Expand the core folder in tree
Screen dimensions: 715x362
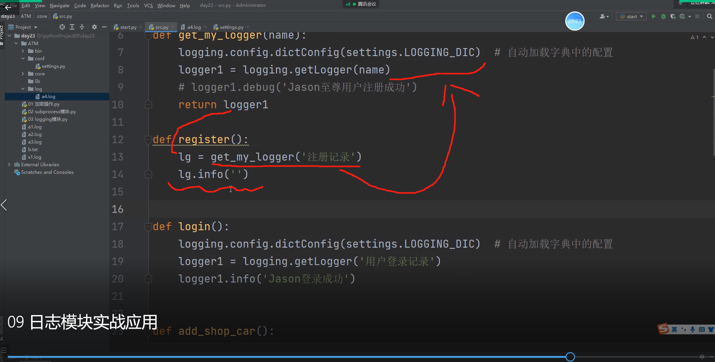coord(23,73)
